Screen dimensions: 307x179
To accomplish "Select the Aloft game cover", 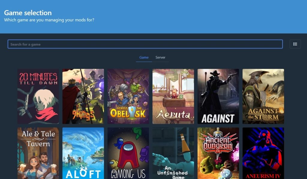I will click(x=83, y=153).
